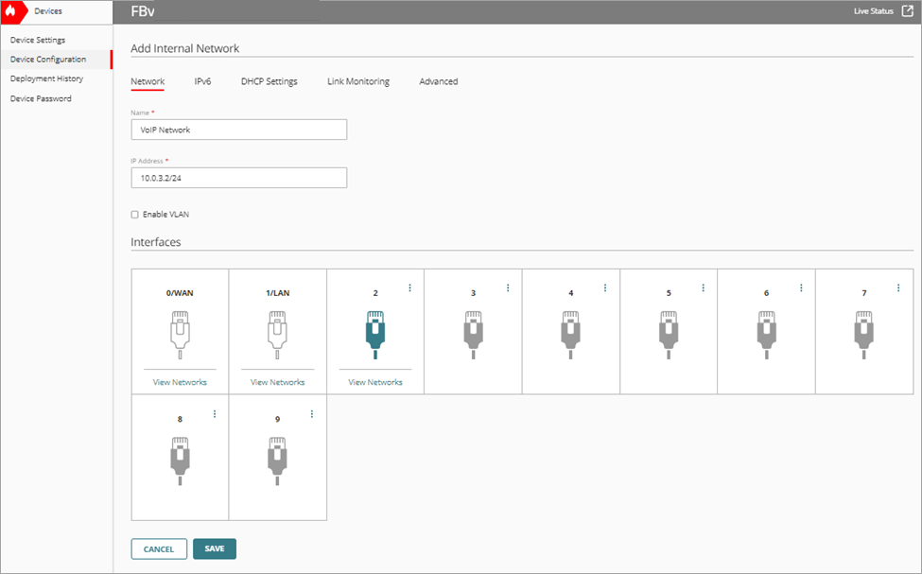The image size is (922, 574).
Task: Enable the Enable VLAN checkbox
Action: coord(134,214)
